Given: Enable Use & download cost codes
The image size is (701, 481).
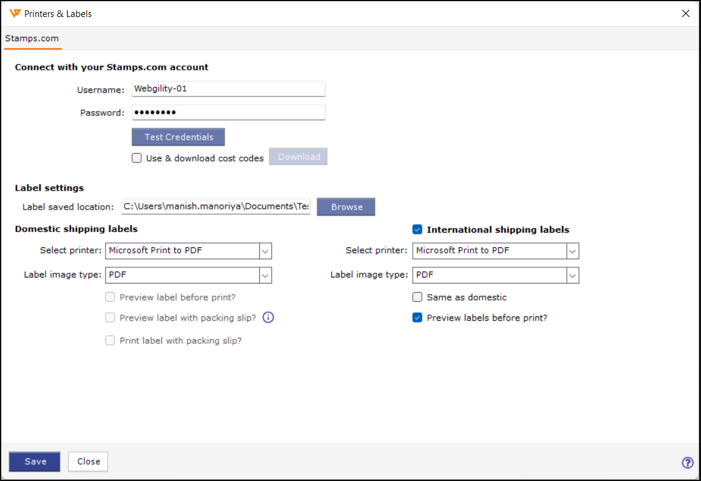Looking at the screenshot, I should (x=137, y=158).
